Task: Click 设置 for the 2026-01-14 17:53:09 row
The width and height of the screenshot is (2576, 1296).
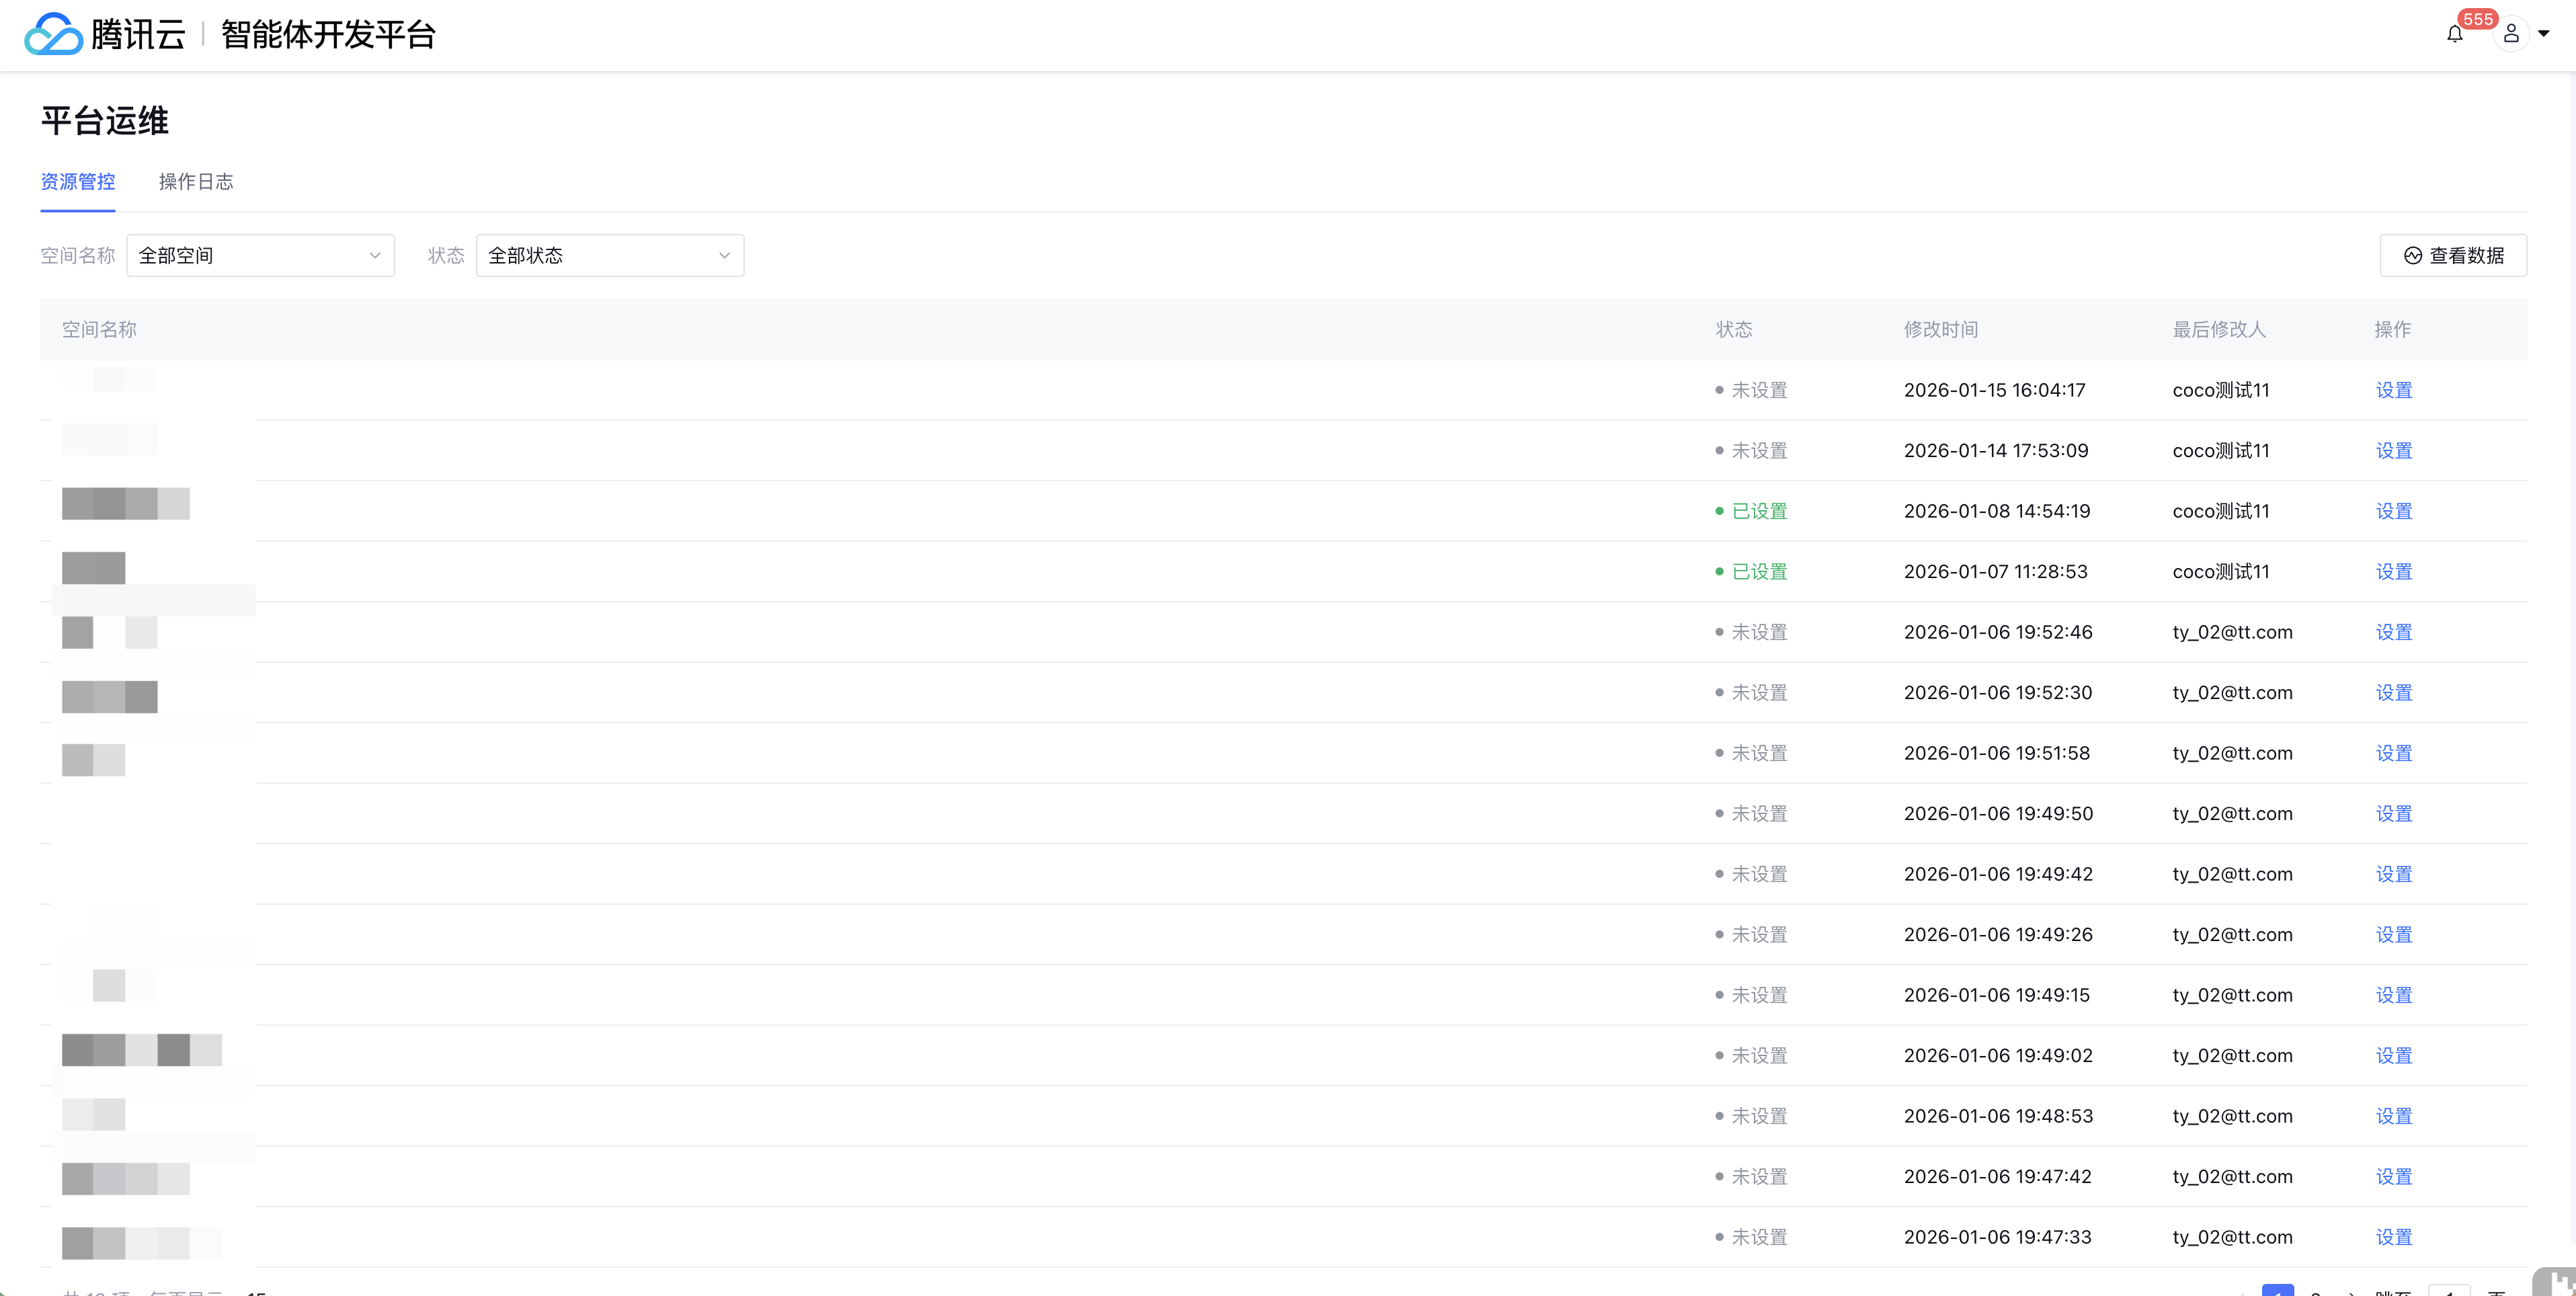Action: coord(2393,451)
